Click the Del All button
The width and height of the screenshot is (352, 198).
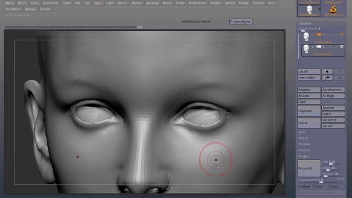pos(333,126)
